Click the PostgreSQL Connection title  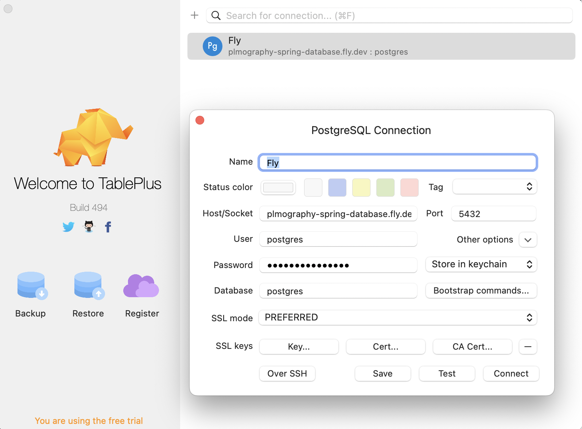371,130
